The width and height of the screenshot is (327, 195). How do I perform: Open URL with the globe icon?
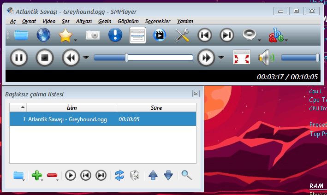[43, 35]
